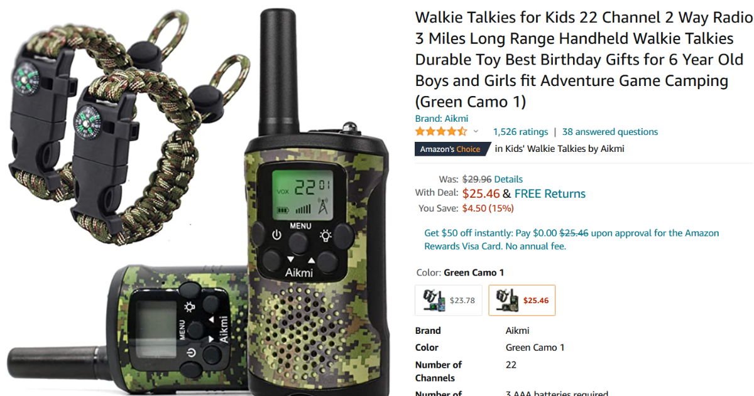The image size is (754, 396).
Task: Open the 1,526 ratings link
Action: (520, 132)
